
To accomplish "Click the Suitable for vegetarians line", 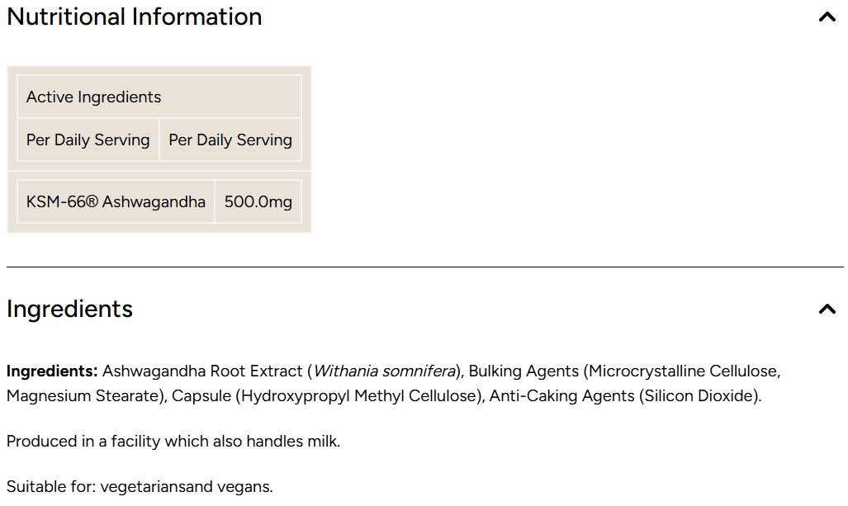I will coord(140,487).
